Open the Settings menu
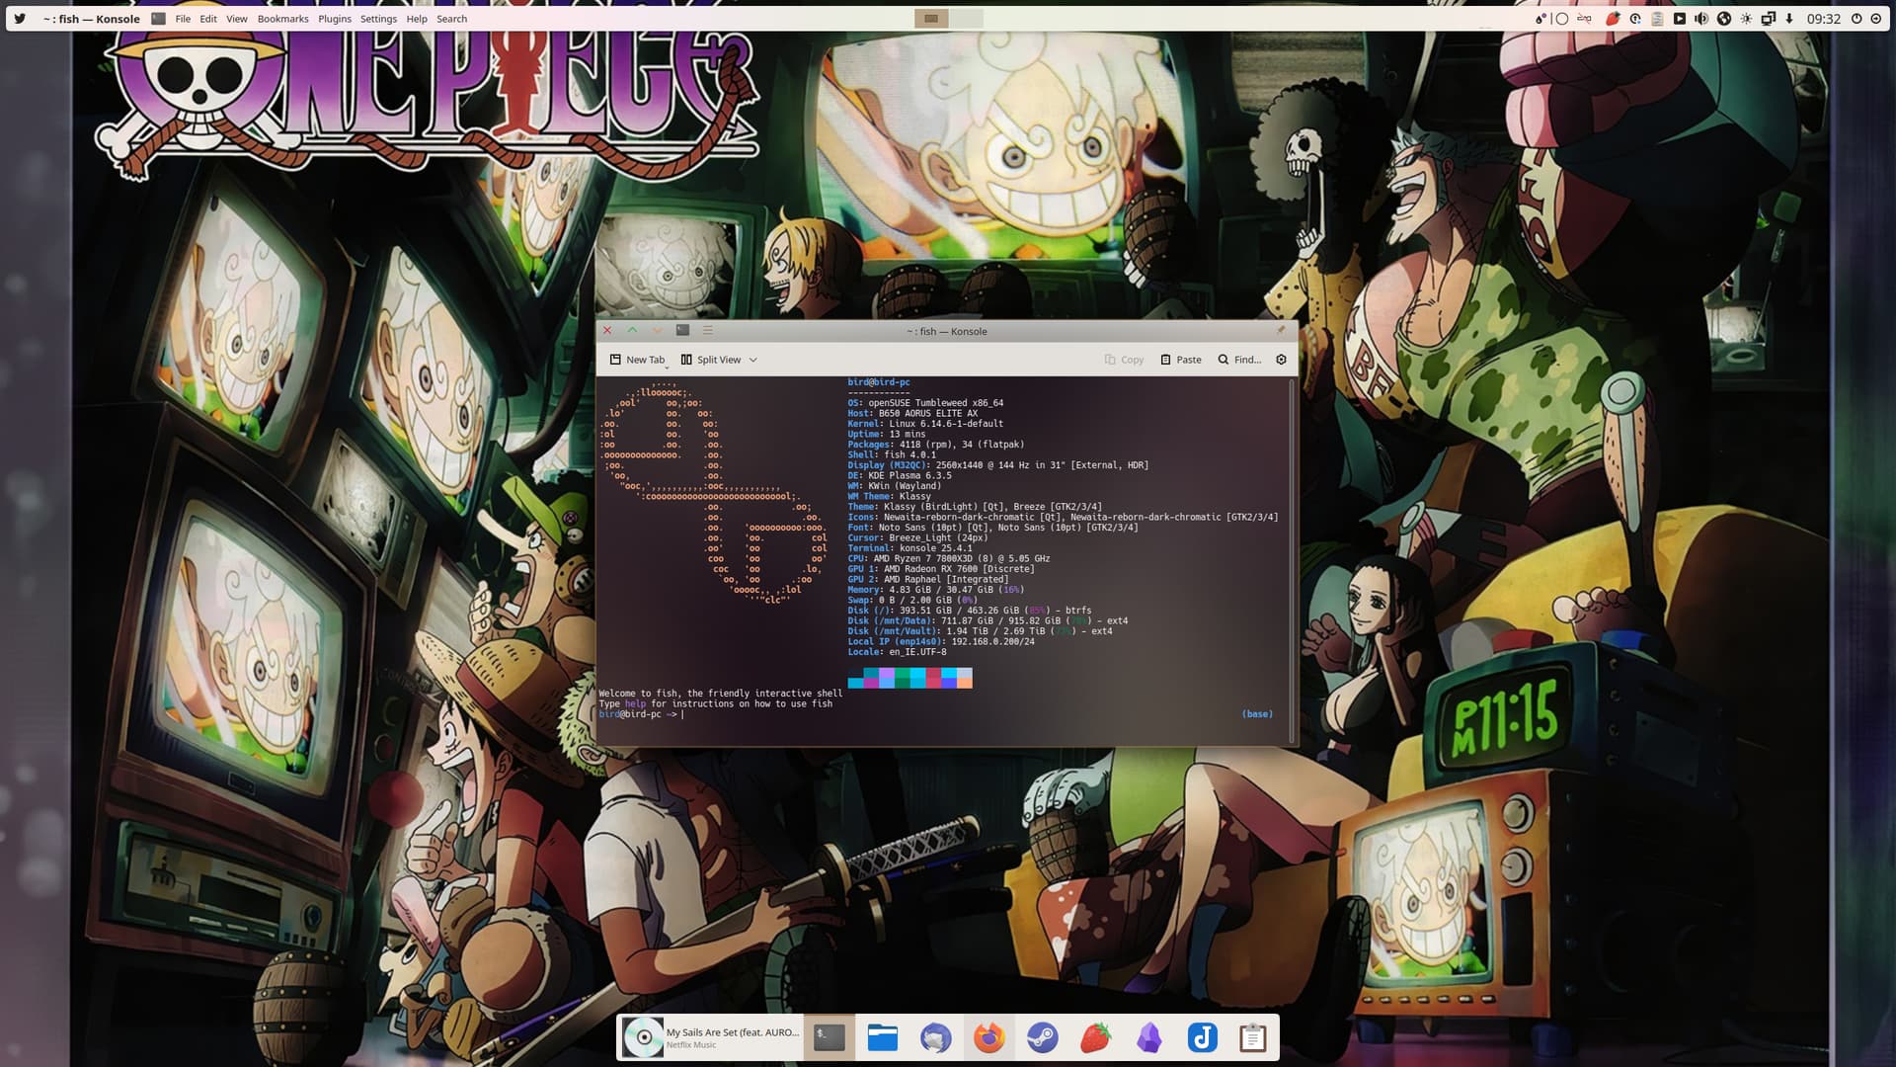 [x=378, y=19]
